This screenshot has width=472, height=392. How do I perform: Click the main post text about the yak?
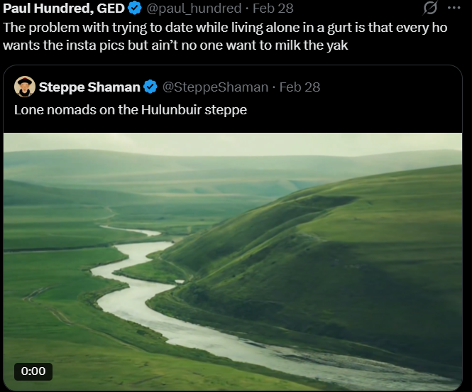pos(177,36)
